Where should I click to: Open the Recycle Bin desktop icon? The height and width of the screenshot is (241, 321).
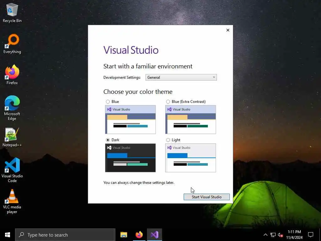coord(12,13)
